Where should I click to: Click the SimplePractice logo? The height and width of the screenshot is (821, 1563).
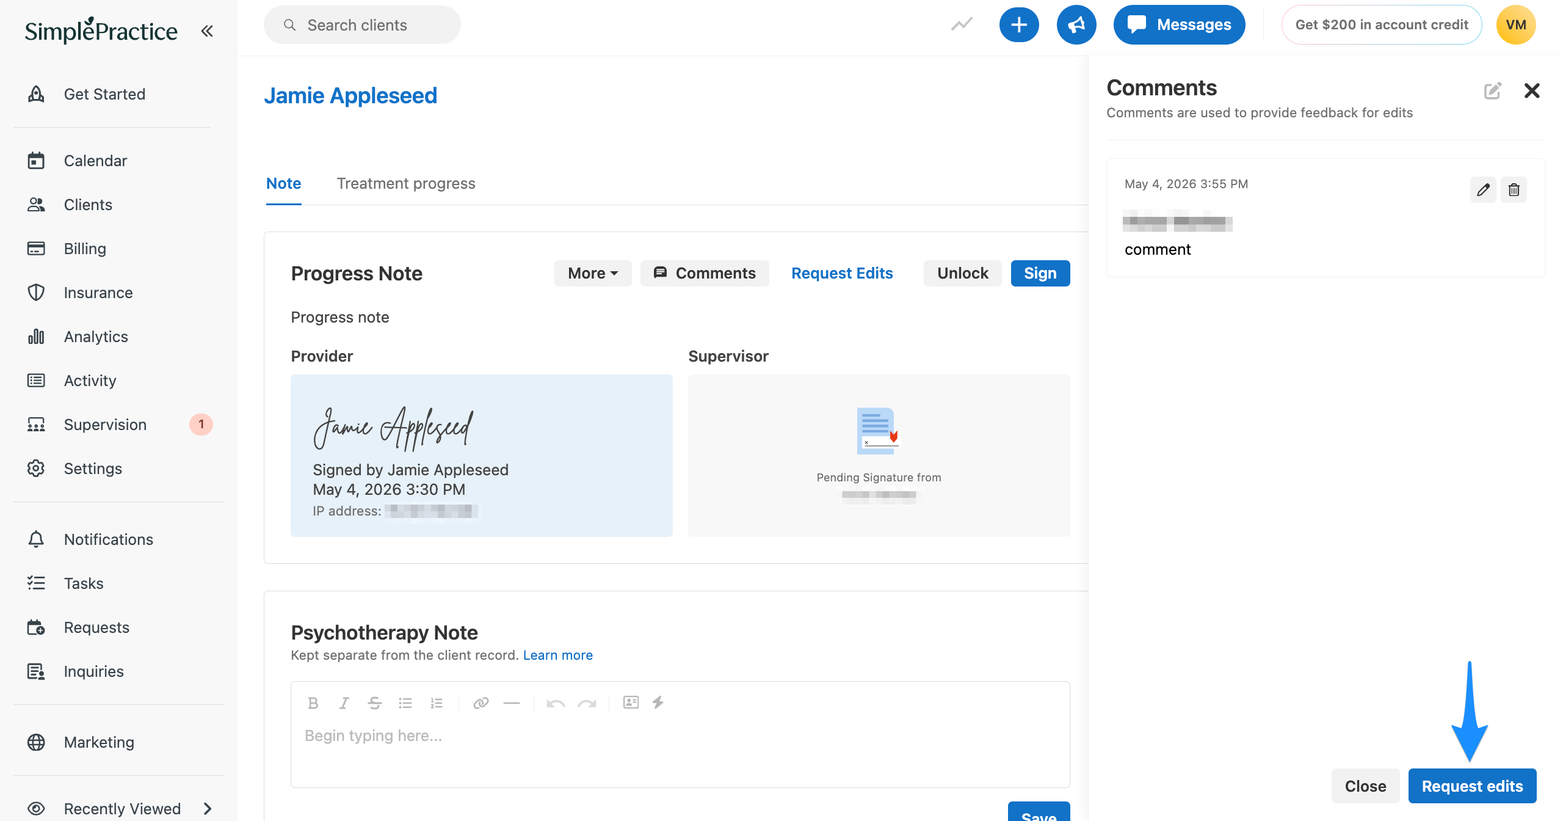(101, 31)
